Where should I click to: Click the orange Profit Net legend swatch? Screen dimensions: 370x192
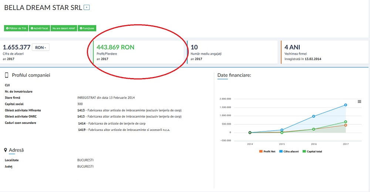point(261,151)
